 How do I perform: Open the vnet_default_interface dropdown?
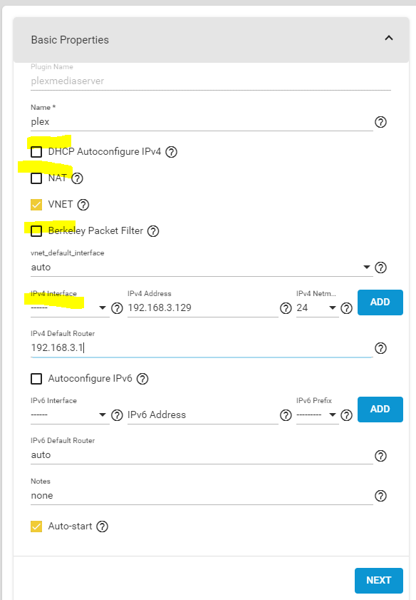202,267
